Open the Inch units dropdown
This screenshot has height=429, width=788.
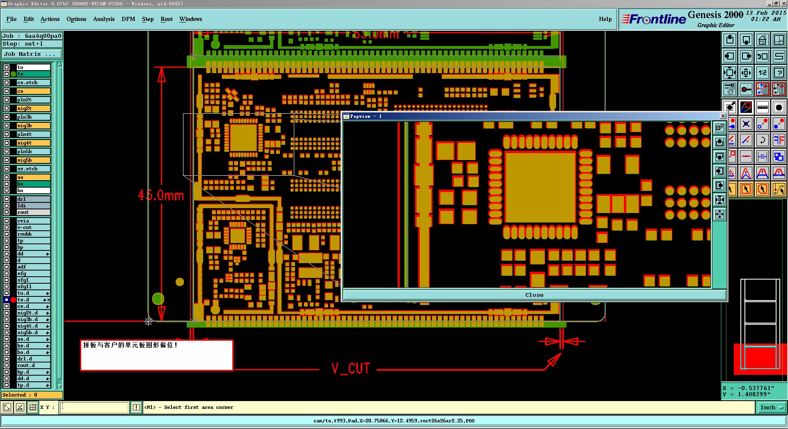coord(771,407)
